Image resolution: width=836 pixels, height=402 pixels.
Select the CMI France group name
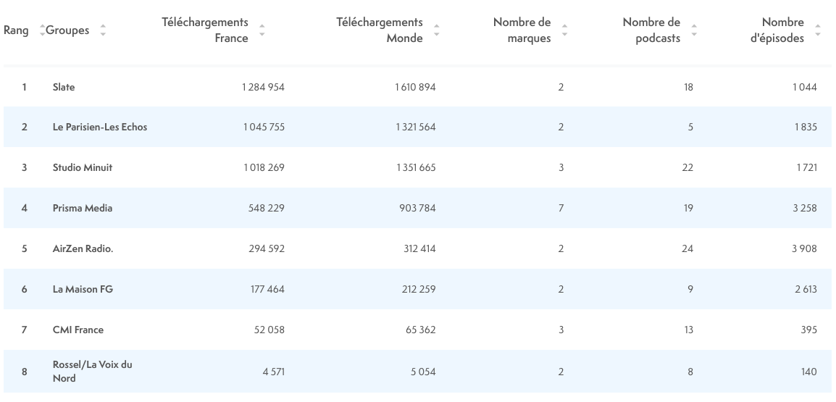(x=78, y=330)
